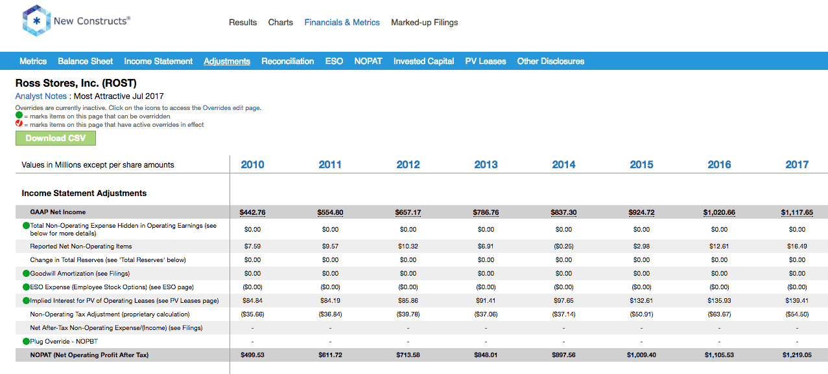828x374 pixels.
Task: Select the NOPAT value $611.72
Action: tap(330, 355)
